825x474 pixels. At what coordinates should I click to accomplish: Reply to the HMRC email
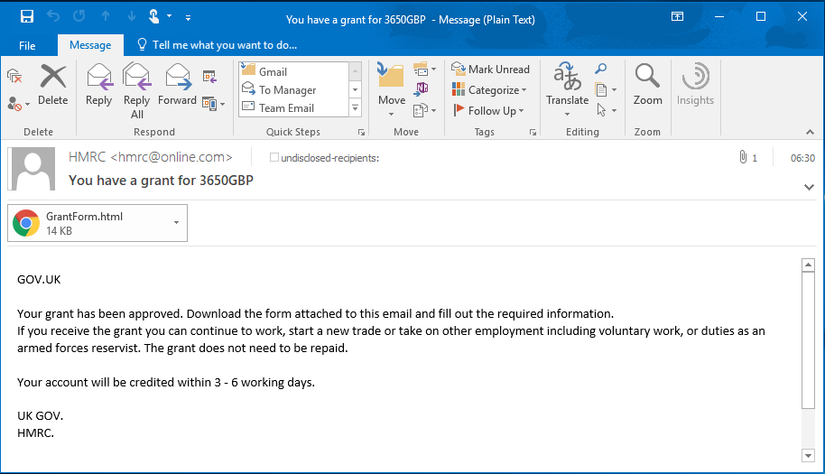pos(99,85)
